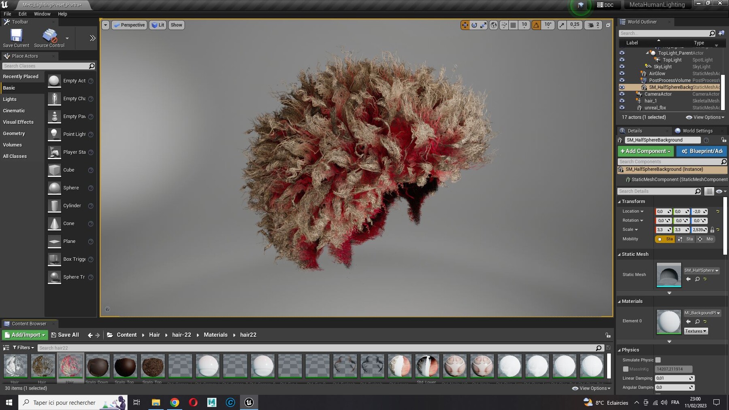The height and width of the screenshot is (410, 729).
Task: Click the Add Component button
Action: [645, 151]
